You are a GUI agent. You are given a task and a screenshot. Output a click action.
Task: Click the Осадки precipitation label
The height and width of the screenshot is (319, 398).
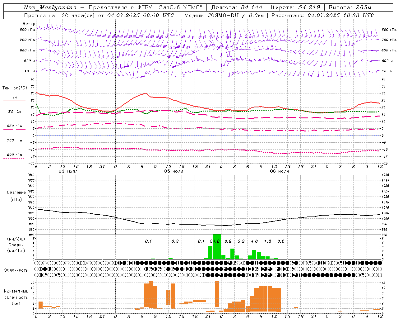(x=16, y=245)
